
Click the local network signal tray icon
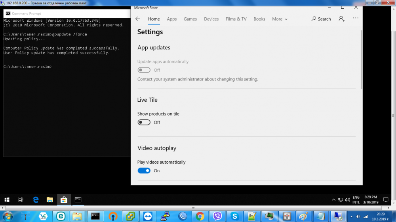tap(366, 216)
